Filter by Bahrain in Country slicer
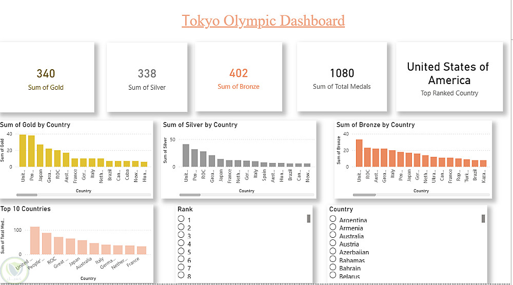Screen dimensions: 513x285 click(x=333, y=267)
